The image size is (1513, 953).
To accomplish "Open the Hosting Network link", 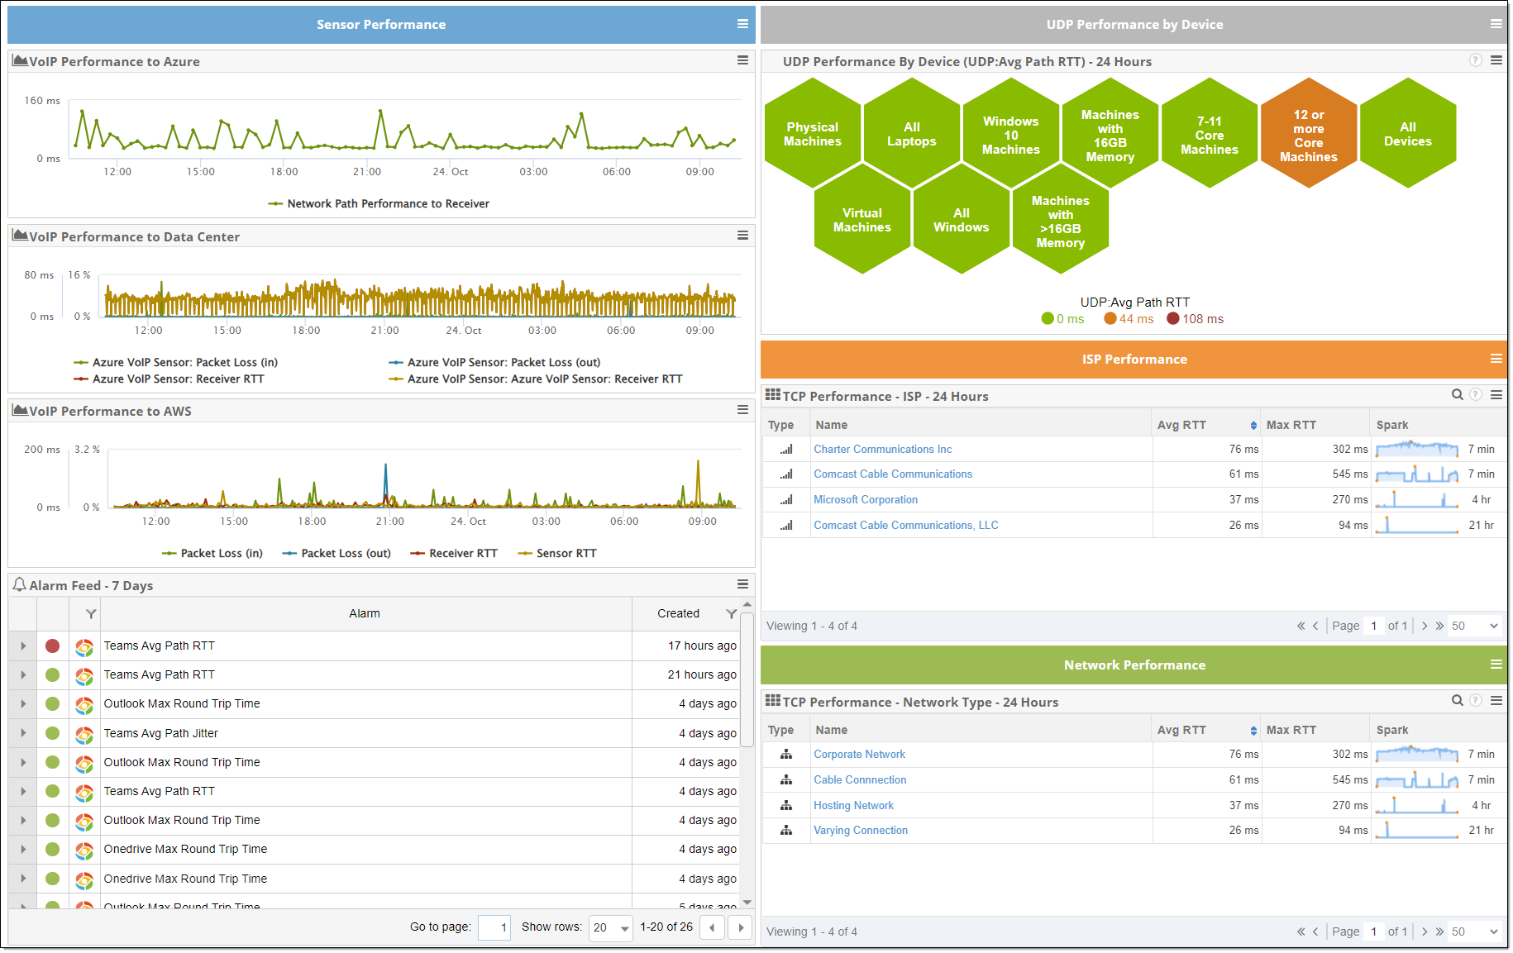I will [853, 805].
